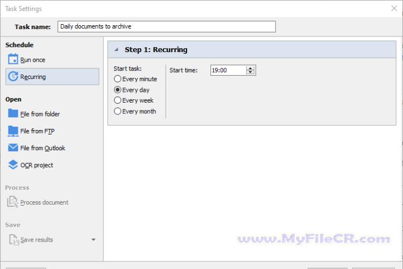Choose the Run once schedule label
Screen dimensions: 403x269
(x=32, y=60)
